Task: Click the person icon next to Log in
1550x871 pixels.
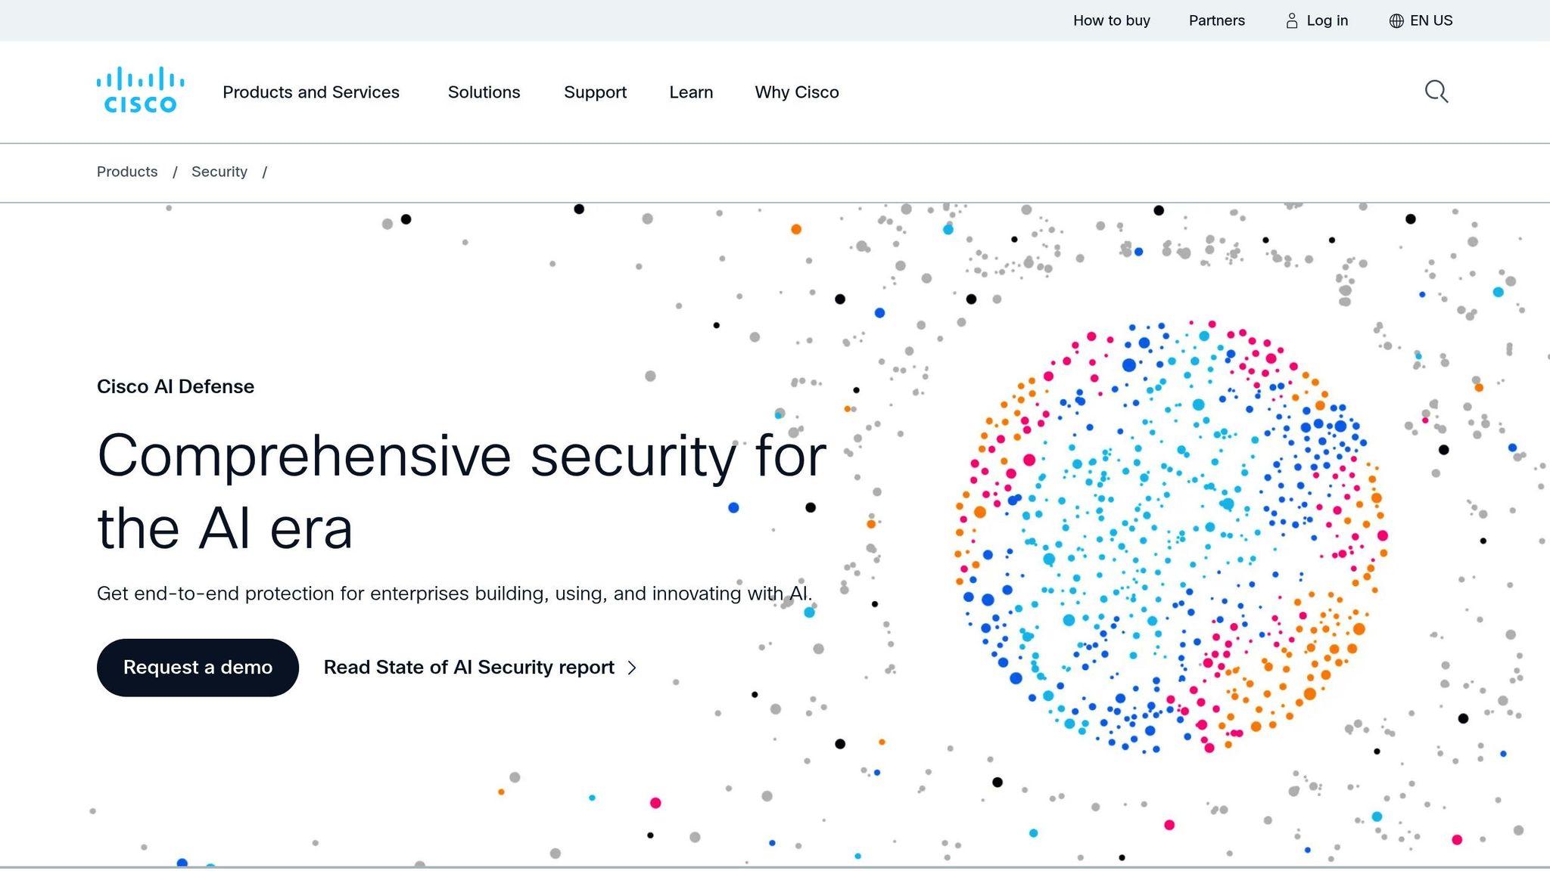Action: 1290,20
